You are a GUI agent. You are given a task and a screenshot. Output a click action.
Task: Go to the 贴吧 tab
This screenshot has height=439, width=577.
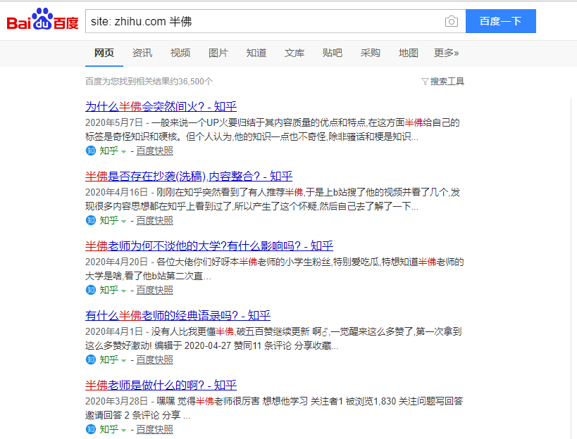click(333, 53)
